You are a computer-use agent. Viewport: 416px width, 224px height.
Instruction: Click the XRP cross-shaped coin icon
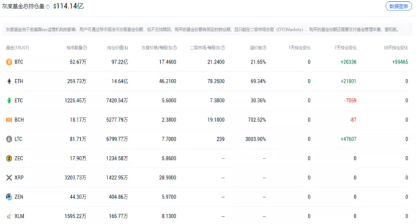click(9, 177)
